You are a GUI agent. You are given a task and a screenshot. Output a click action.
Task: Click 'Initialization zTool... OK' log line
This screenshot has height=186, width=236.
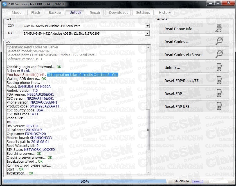point(25,161)
